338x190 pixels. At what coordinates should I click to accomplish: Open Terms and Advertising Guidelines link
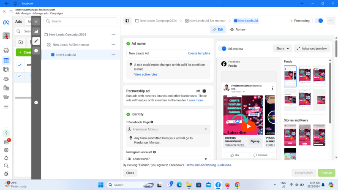208,165
